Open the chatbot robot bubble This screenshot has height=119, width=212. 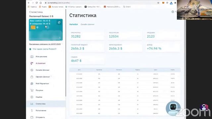pos(173,108)
